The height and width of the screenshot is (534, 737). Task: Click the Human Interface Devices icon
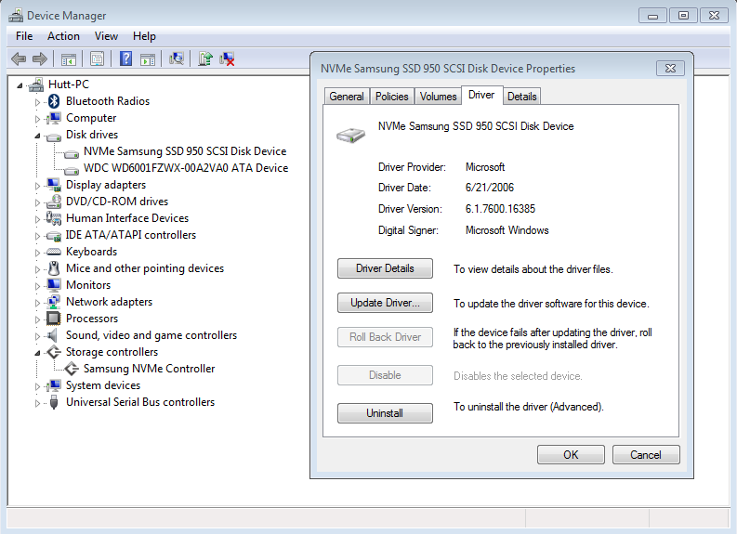54,218
